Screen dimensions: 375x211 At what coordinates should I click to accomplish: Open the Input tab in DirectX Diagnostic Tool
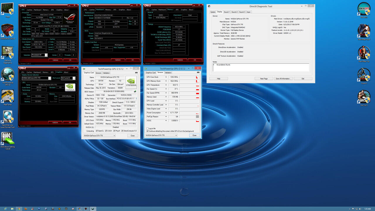248,12
